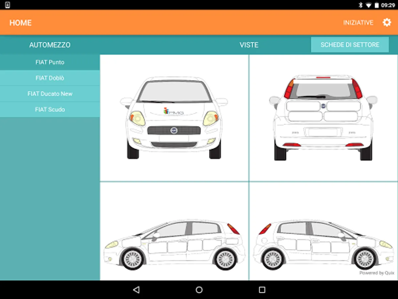Open the recent apps square button
398x299 pixels.
coord(262,290)
